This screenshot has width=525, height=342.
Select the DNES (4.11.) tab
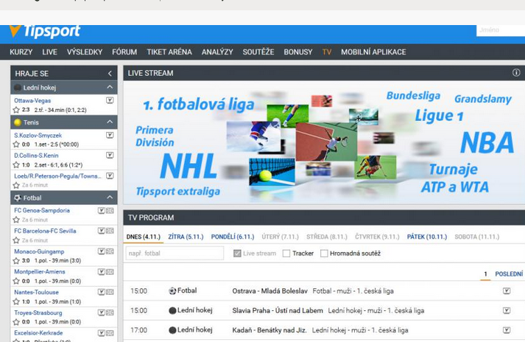(144, 237)
